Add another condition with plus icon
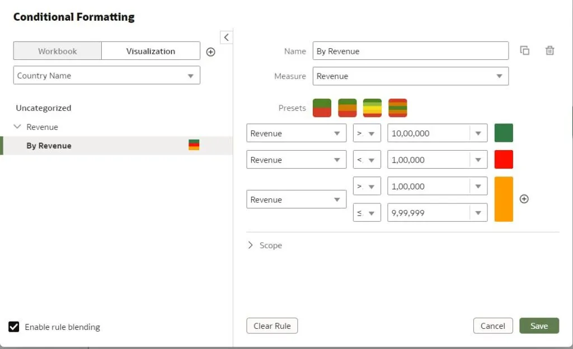 [x=524, y=199]
